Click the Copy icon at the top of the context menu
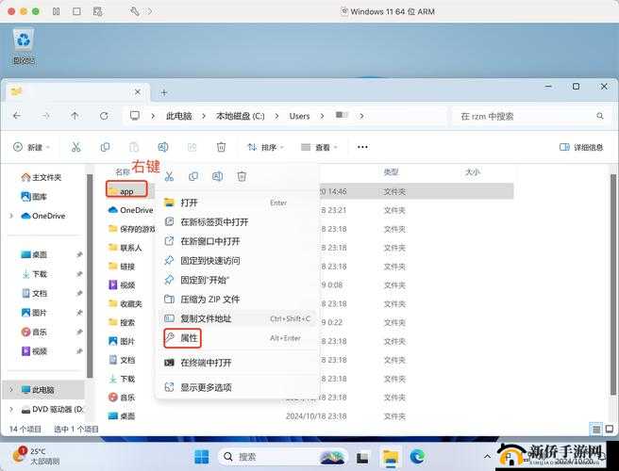Viewport: 619px width, 471px height. 193,176
